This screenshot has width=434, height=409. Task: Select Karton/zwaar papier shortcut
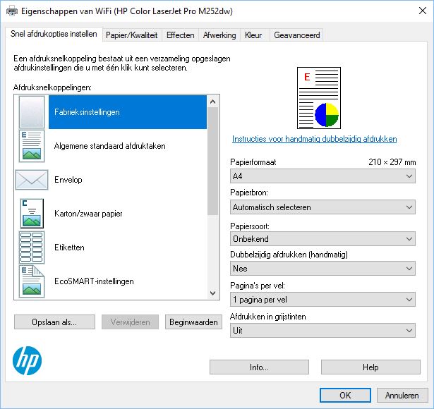point(128,214)
